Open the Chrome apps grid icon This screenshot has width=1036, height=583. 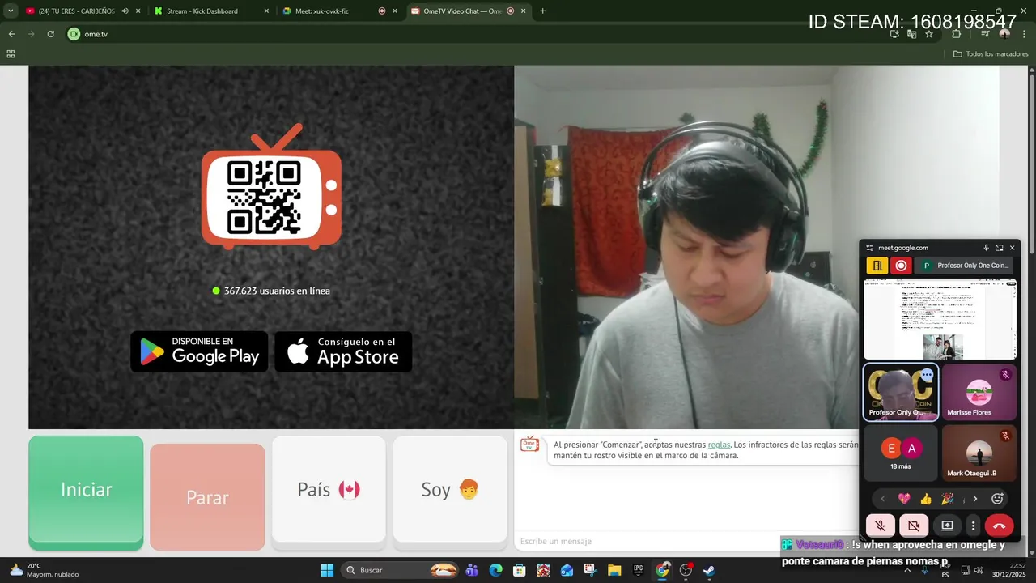point(11,54)
